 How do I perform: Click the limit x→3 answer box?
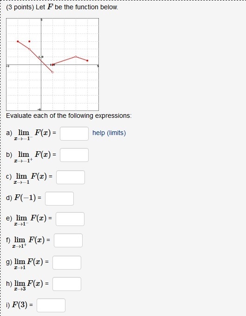coord(67,284)
